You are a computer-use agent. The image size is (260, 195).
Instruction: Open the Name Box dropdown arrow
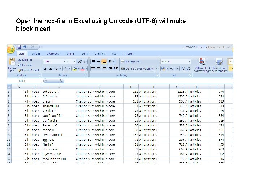(41, 81)
